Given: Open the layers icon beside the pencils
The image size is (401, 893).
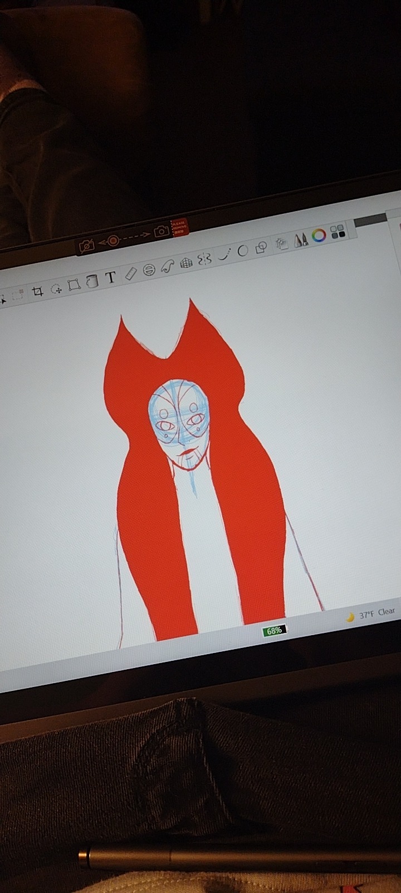Looking at the screenshot, I should [281, 243].
